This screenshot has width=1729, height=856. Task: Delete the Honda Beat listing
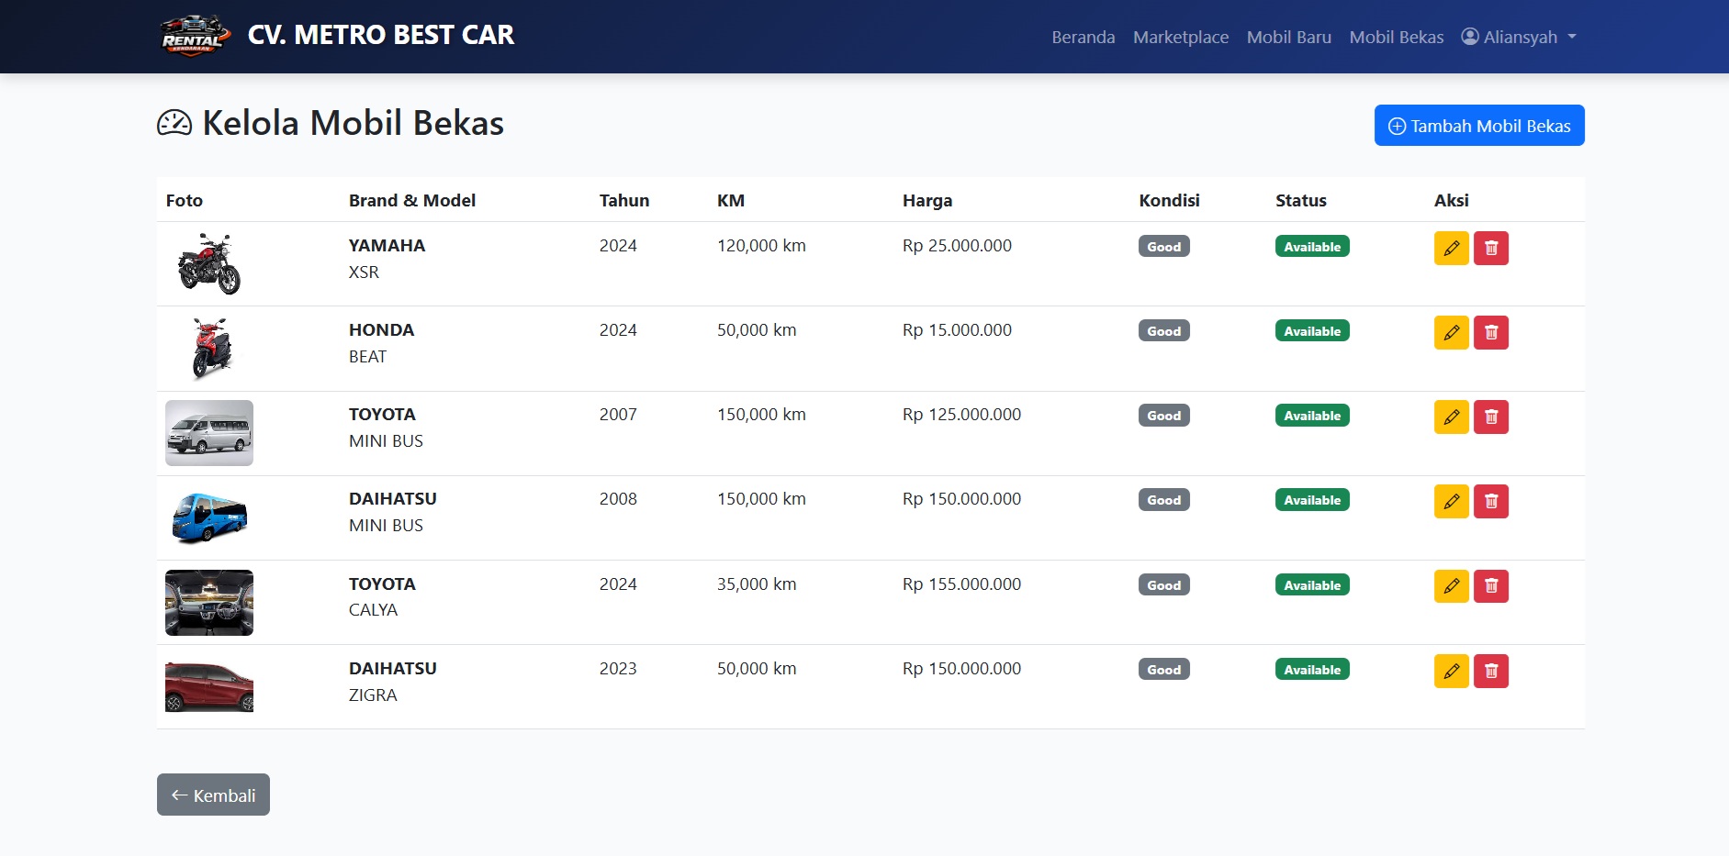[x=1490, y=332]
